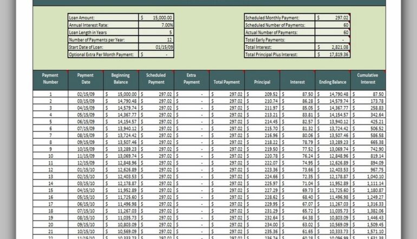This screenshot has height=239, width=417.
Task: Select the Ending Balance column header
Action: (333, 82)
